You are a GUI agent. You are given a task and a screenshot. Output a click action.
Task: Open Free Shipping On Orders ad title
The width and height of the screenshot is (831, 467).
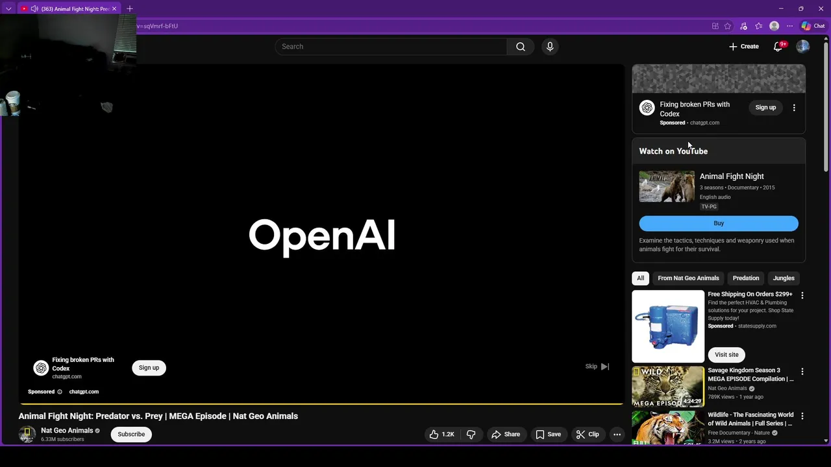(x=750, y=294)
